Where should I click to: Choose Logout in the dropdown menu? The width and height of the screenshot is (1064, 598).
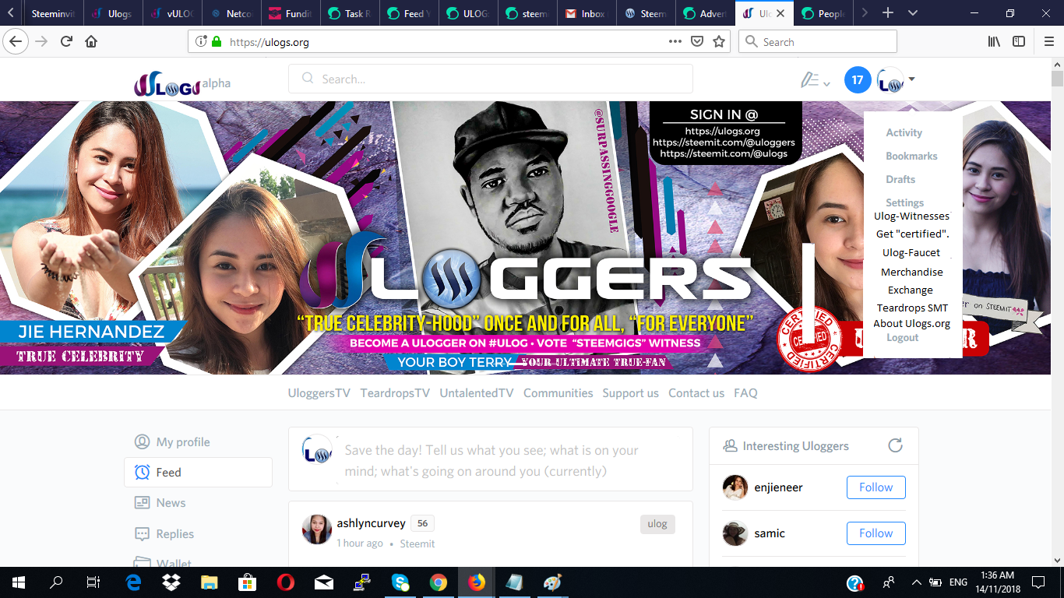click(x=902, y=337)
